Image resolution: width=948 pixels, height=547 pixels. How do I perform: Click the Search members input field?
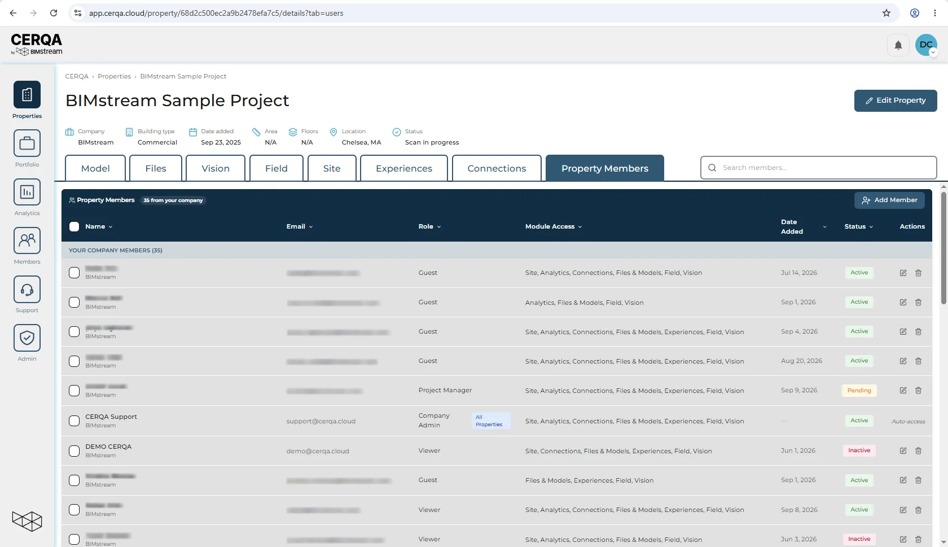pyautogui.click(x=819, y=168)
